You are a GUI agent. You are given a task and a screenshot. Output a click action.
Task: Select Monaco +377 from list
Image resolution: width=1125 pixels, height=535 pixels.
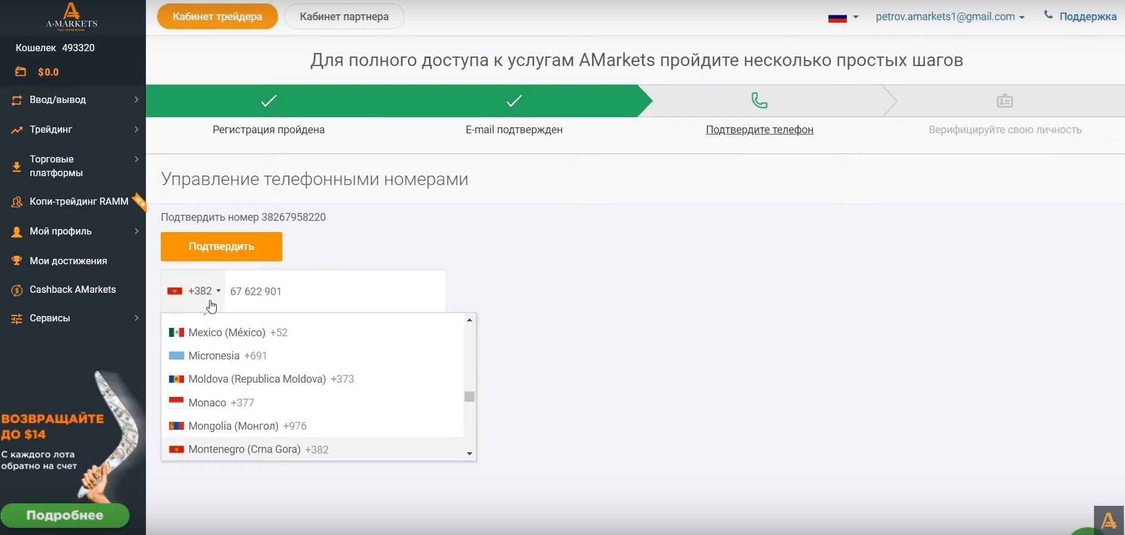click(313, 403)
